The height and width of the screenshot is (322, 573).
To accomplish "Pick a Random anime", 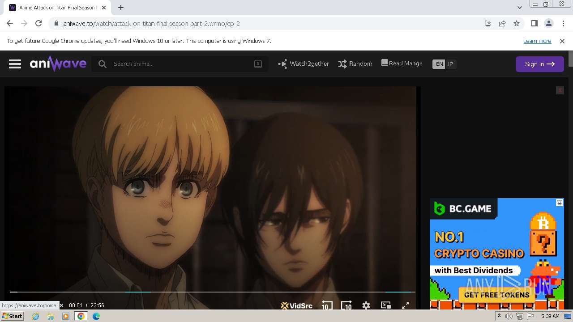I will click(355, 64).
